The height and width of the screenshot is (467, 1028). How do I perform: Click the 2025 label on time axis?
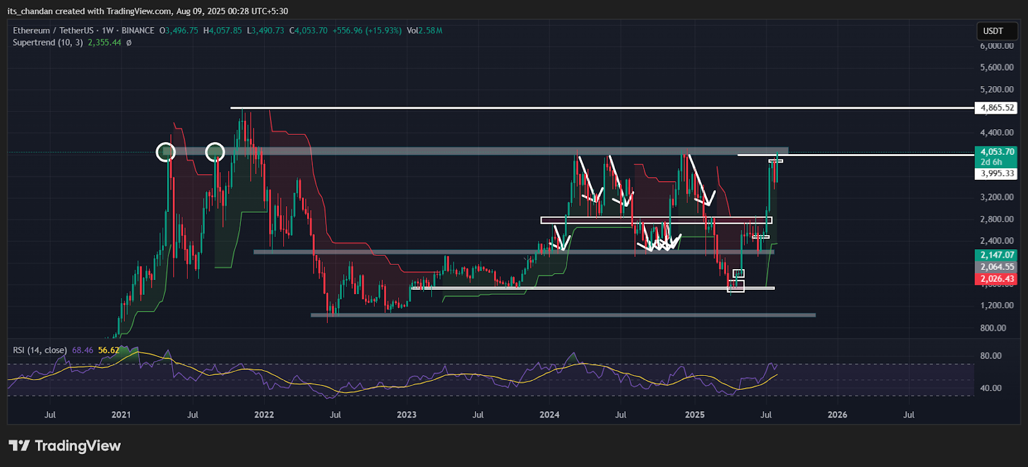(x=695, y=414)
